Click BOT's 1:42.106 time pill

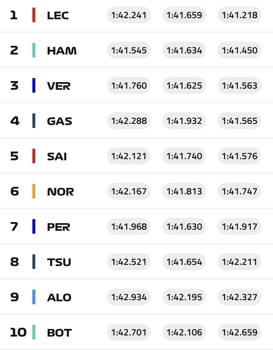(184, 332)
